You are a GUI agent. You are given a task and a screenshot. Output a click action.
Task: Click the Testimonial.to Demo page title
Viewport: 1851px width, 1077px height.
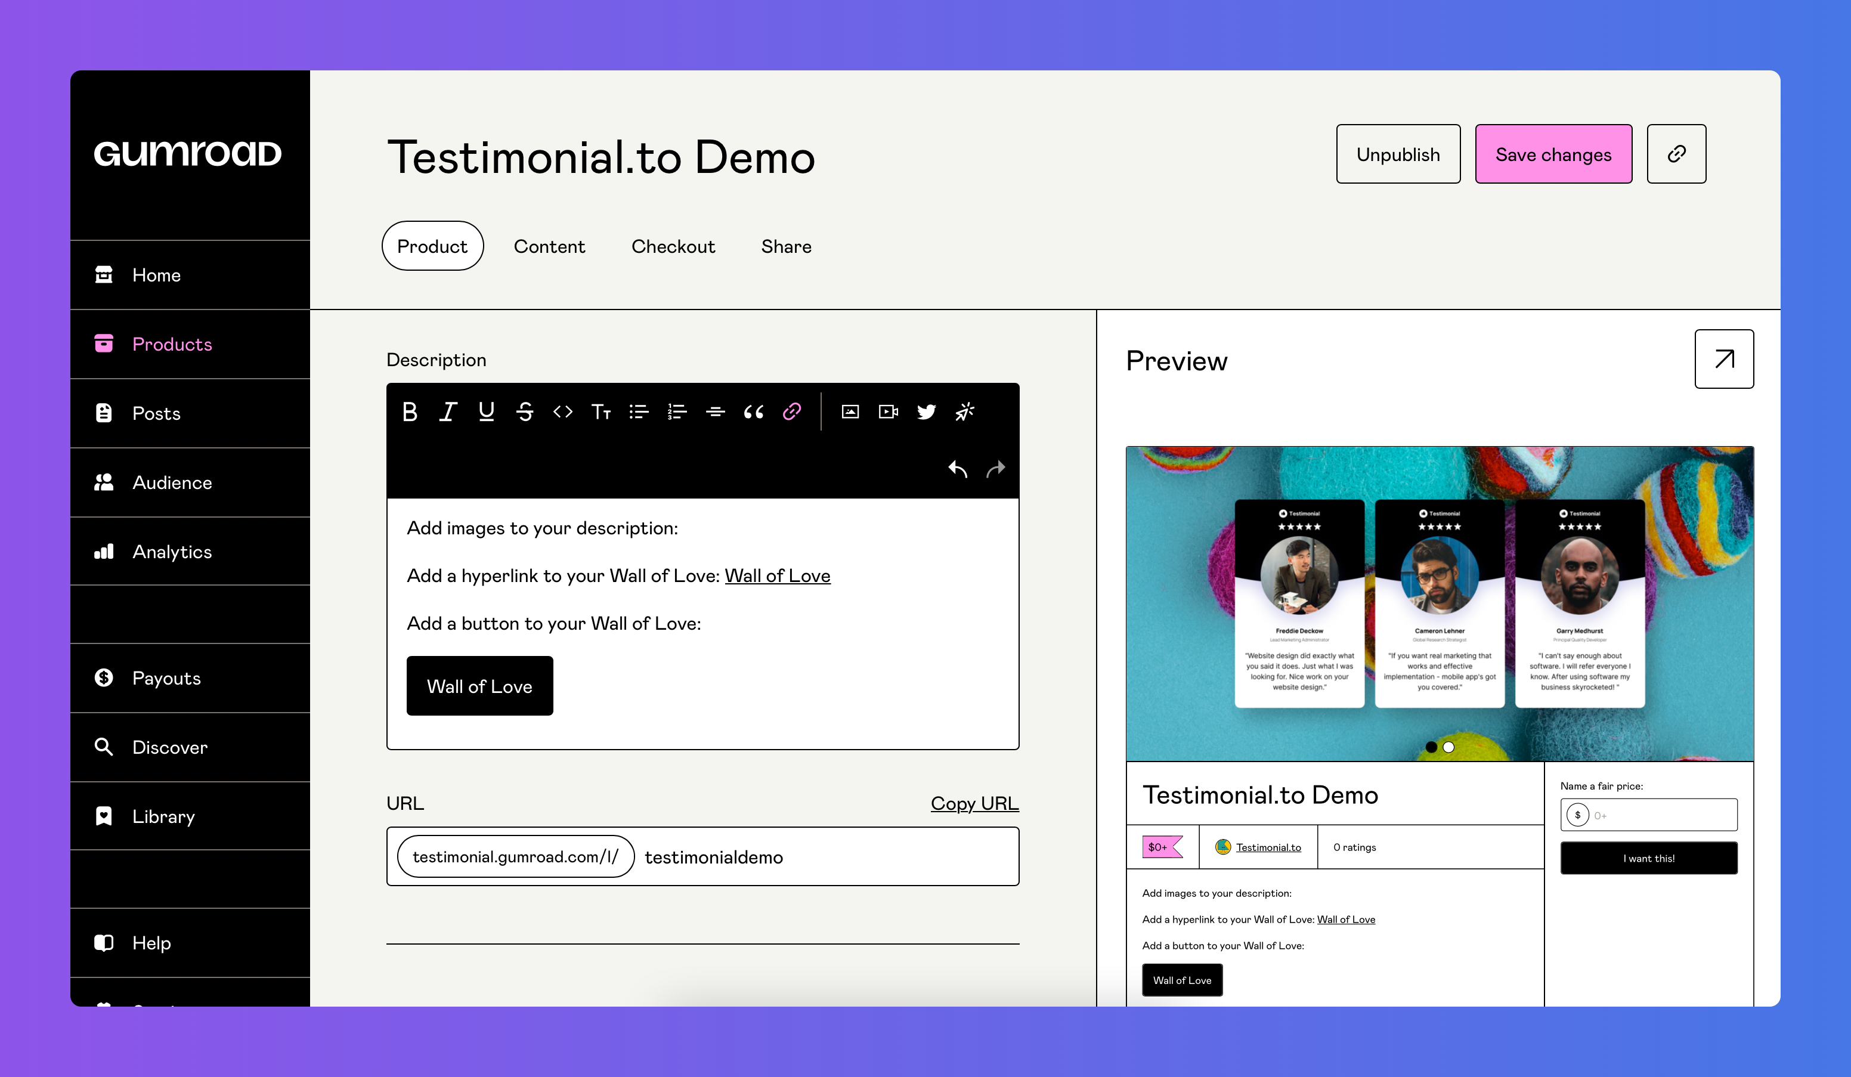coord(601,157)
